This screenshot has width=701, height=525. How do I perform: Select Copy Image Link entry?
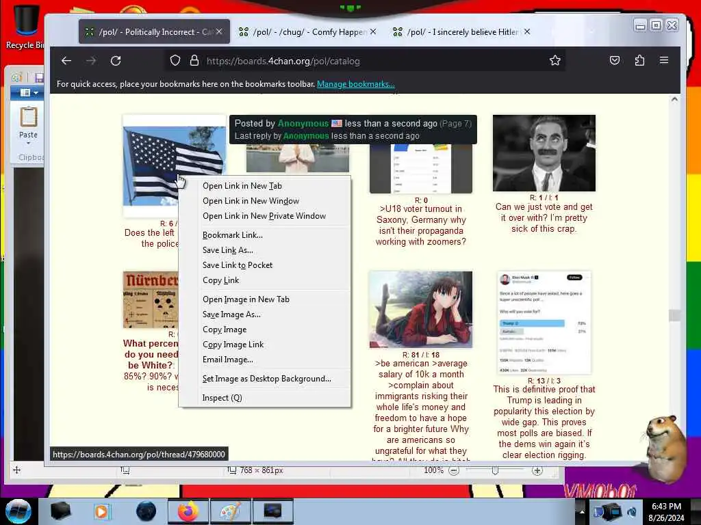click(x=265, y=345)
